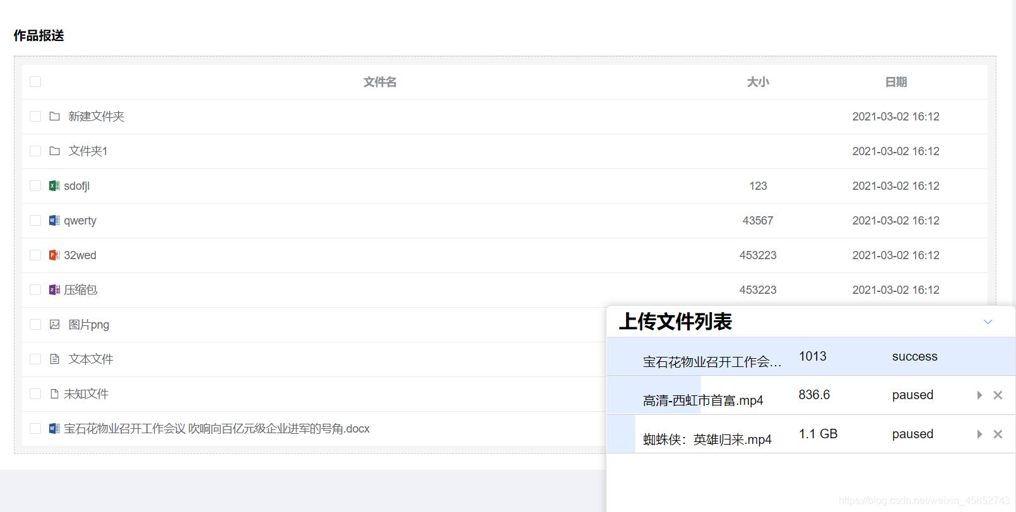Screen dimensions: 1016x512
Task: Resume upload of 高清-西虹市首富.mp4
Action: click(x=979, y=395)
